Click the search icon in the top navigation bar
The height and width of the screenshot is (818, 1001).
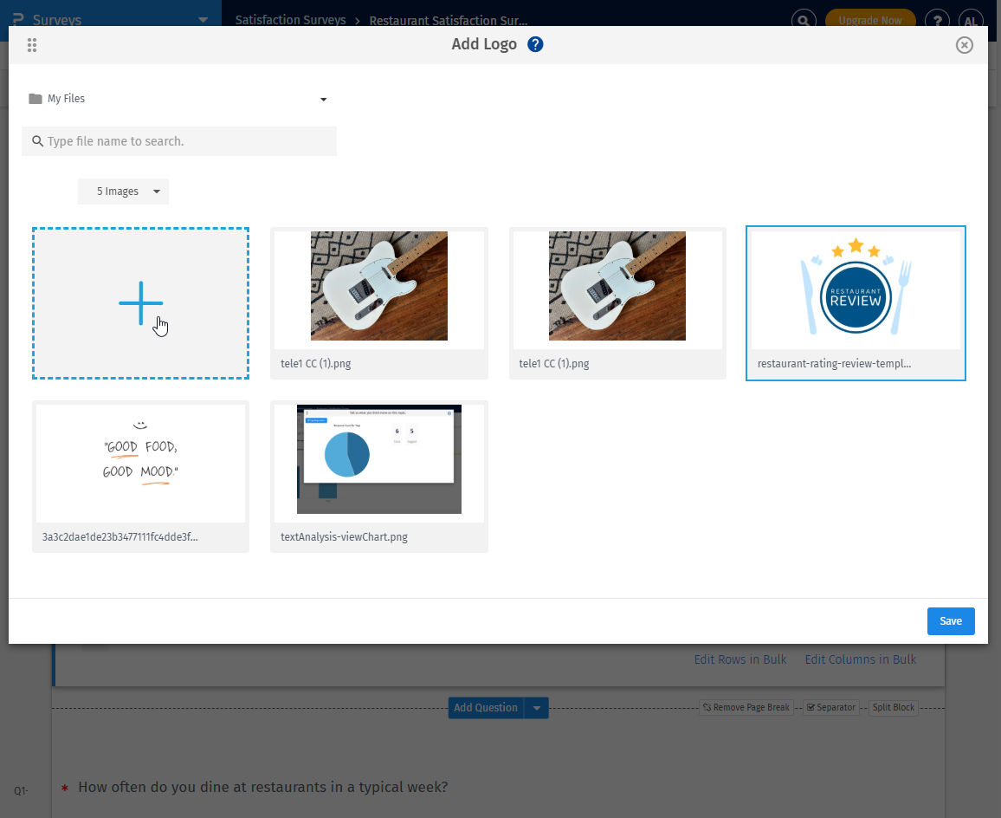pos(804,20)
